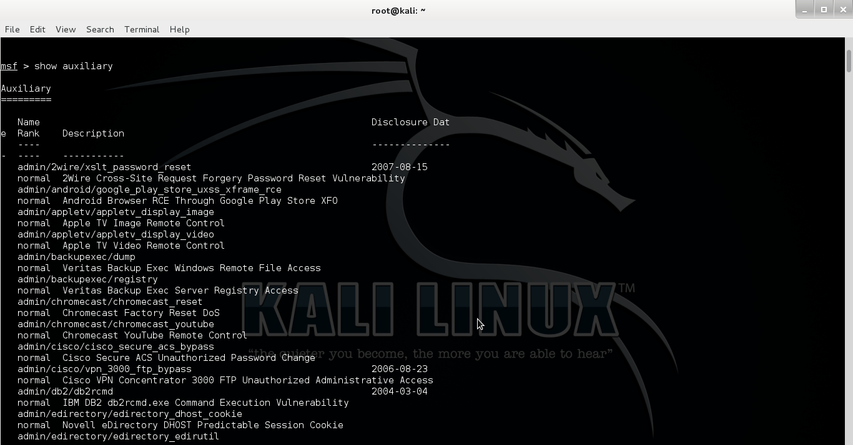Click admin/cisco/cisco_secure_acs_bypass module

116,347
